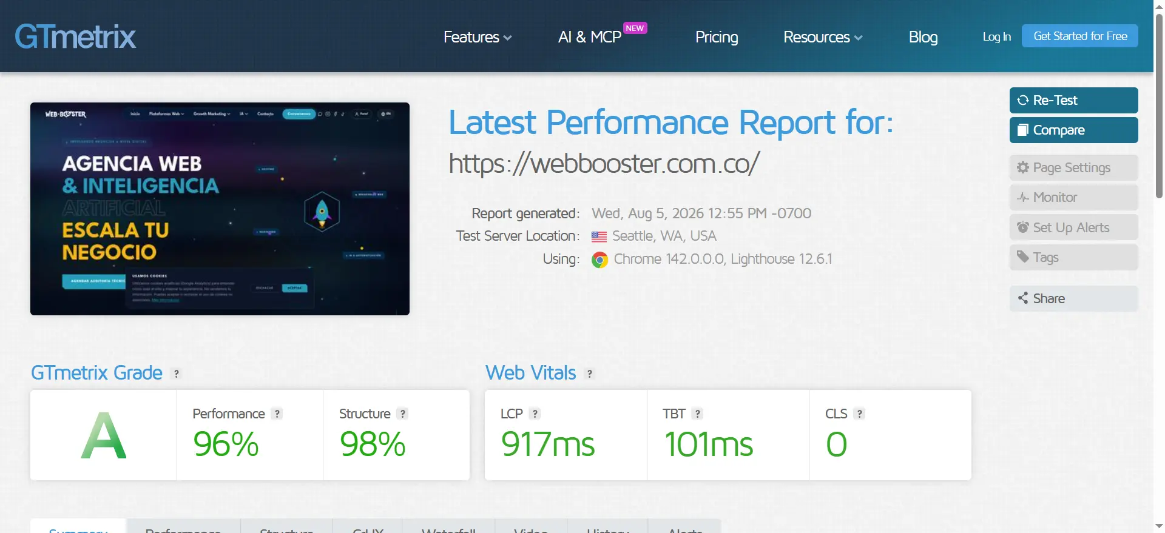Click the Share icon
This screenshot has width=1165, height=533.
[1023, 298]
